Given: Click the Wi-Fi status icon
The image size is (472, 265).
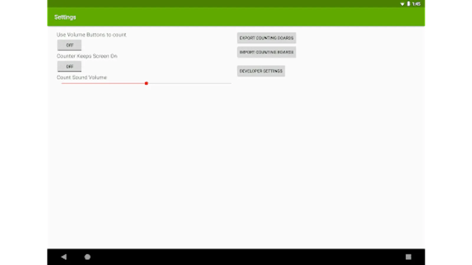Looking at the screenshot, I should (402, 4).
